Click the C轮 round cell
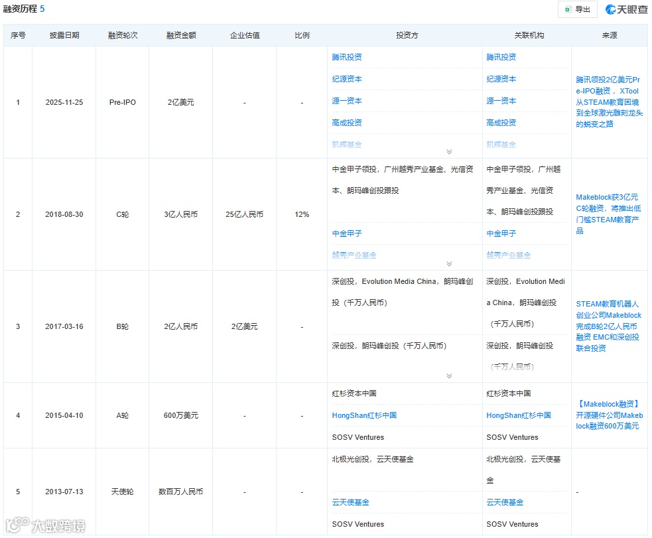 (x=123, y=214)
